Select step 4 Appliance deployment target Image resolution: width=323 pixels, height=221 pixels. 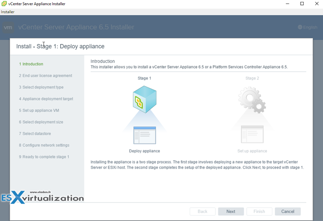point(46,99)
